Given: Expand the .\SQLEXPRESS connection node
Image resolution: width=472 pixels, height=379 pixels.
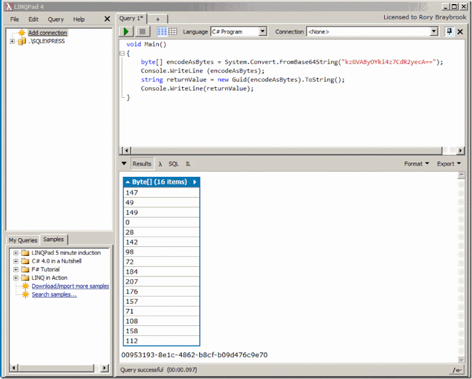Looking at the screenshot, I should coord(12,41).
